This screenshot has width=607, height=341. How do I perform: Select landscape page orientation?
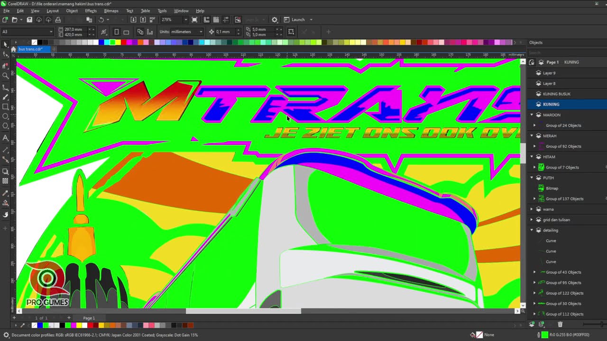point(126,32)
